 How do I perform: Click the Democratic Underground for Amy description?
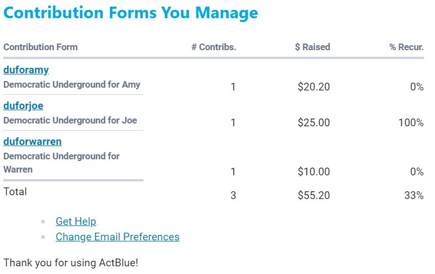click(72, 85)
